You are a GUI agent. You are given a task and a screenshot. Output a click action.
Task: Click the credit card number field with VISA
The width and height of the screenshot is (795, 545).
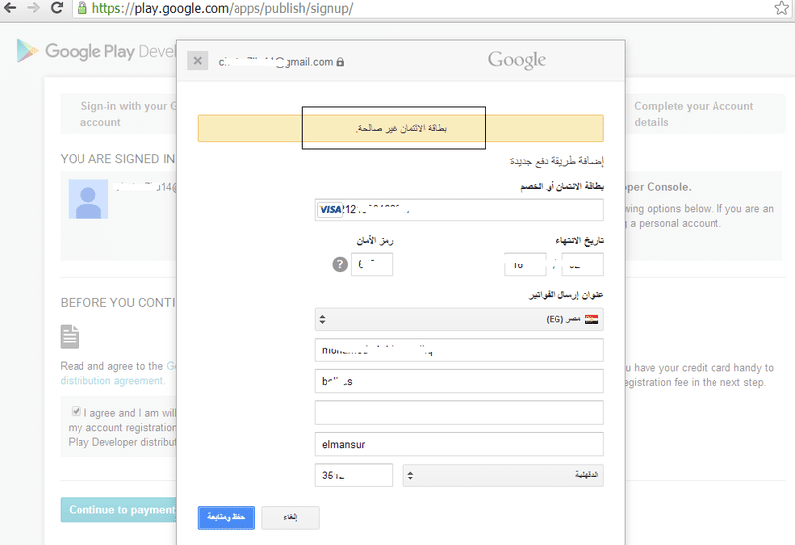[x=459, y=209]
